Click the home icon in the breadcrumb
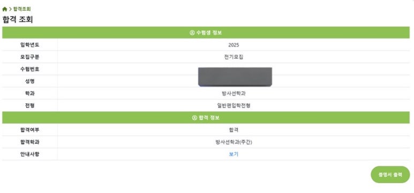The height and width of the screenshot is (193, 414). point(4,9)
